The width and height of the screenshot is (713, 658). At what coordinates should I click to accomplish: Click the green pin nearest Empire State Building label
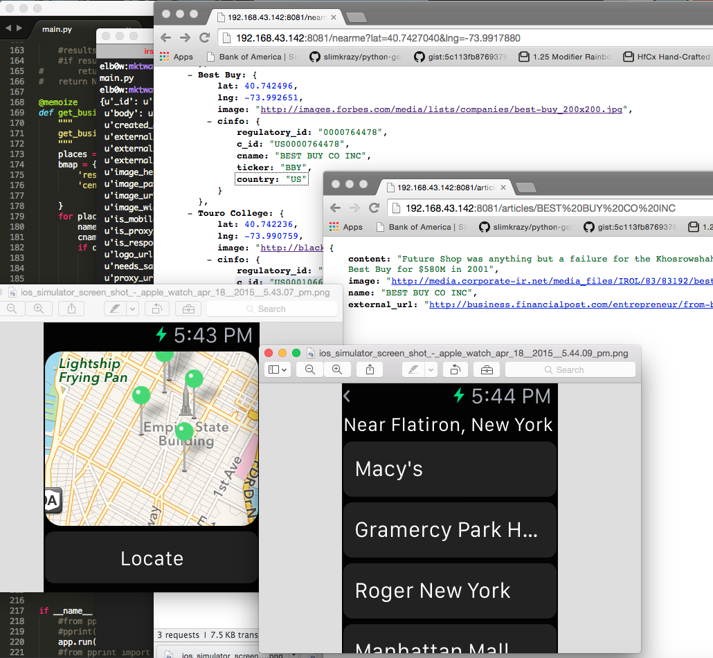point(184,431)
